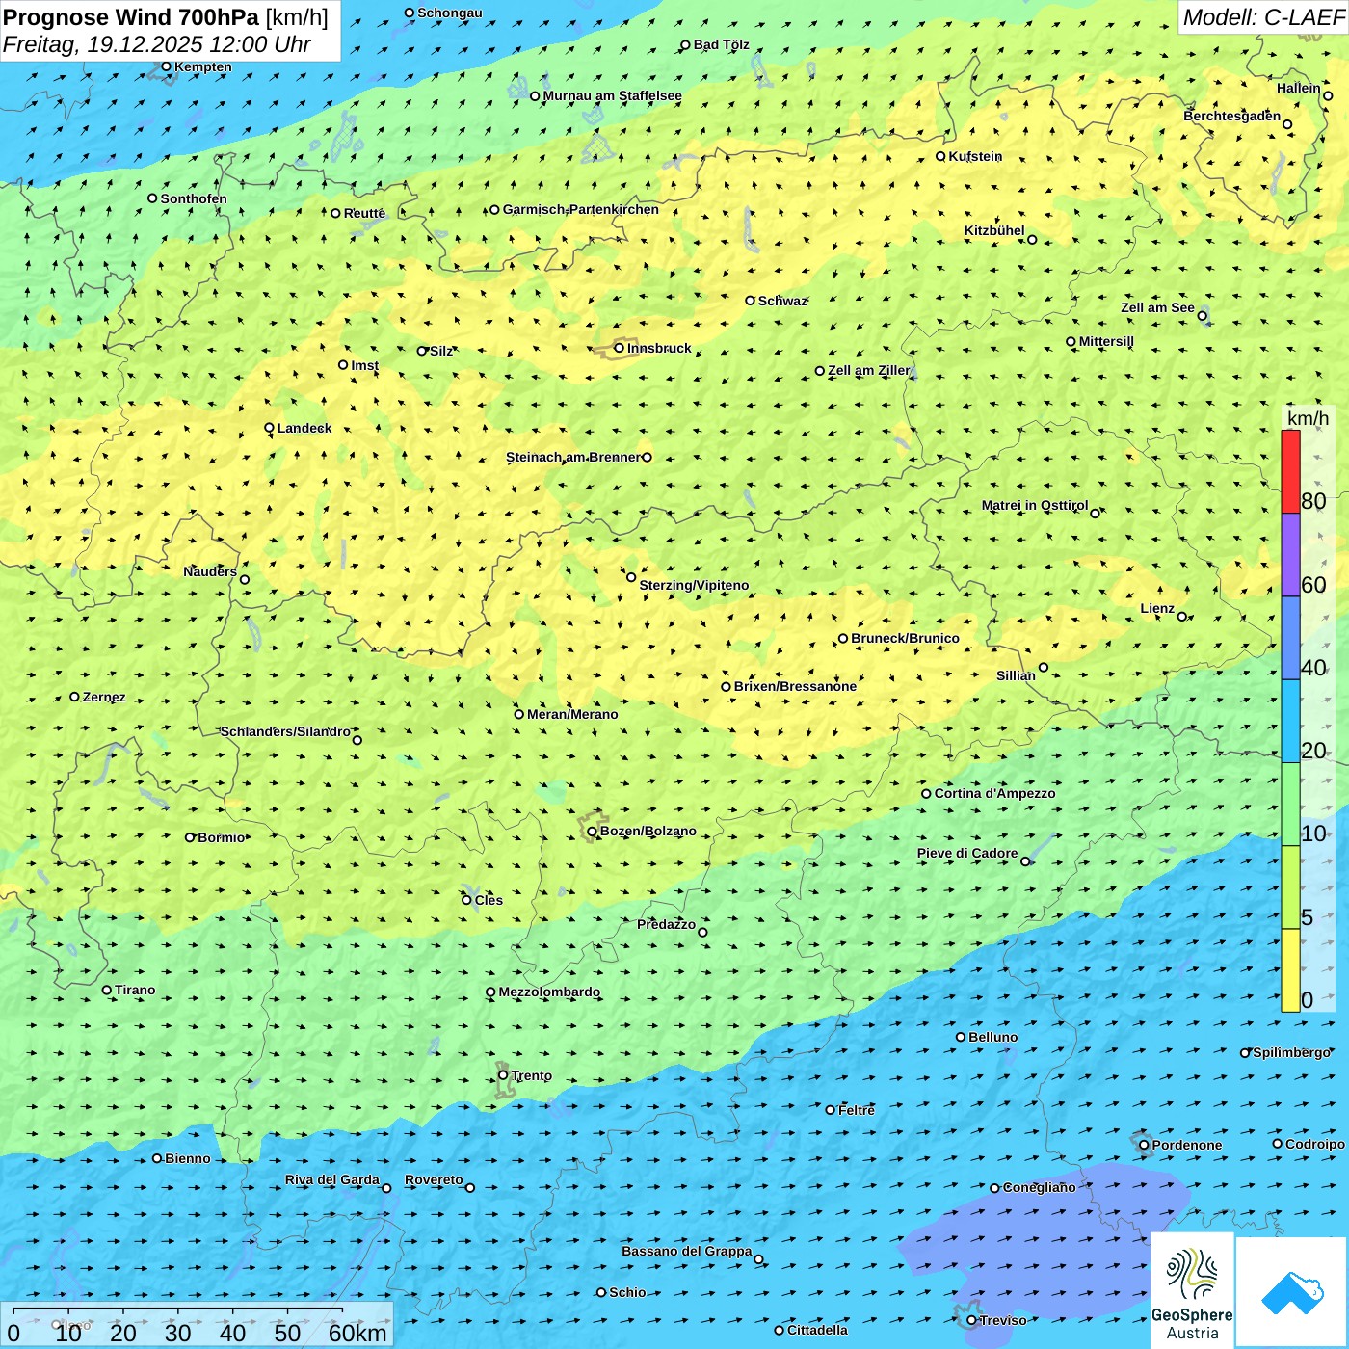Select the Hallein city label

click(1299, 88)
